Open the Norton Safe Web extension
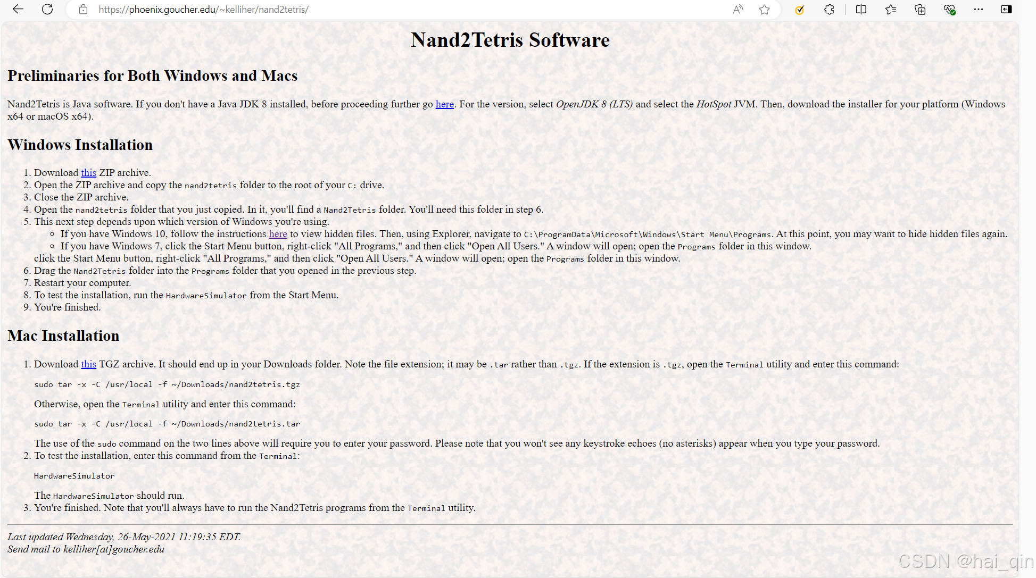Screen dimensions: 1036x578 pos(799,10)
